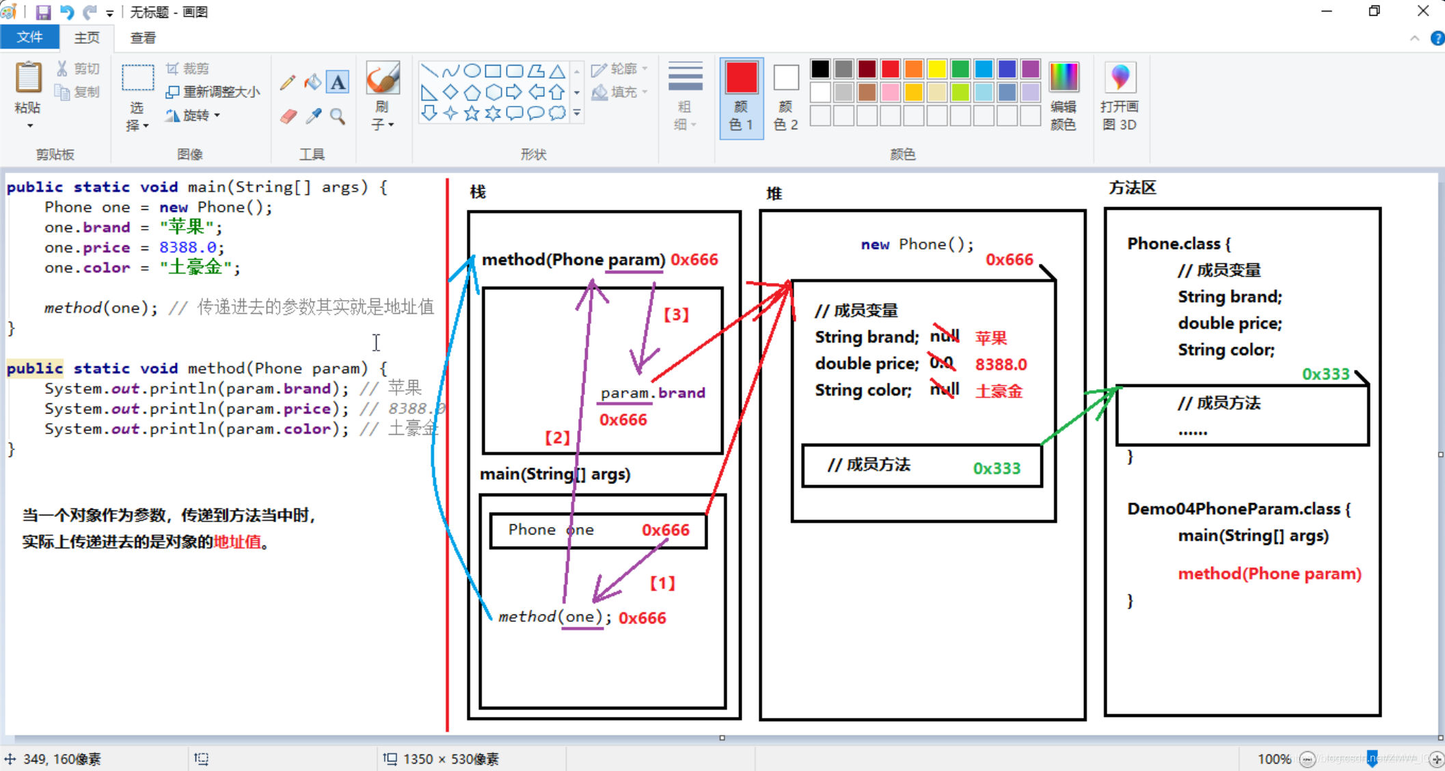Open the Outline dropdown
Image resolution: width=1445 pixels, height=771 pixels.
619,69
